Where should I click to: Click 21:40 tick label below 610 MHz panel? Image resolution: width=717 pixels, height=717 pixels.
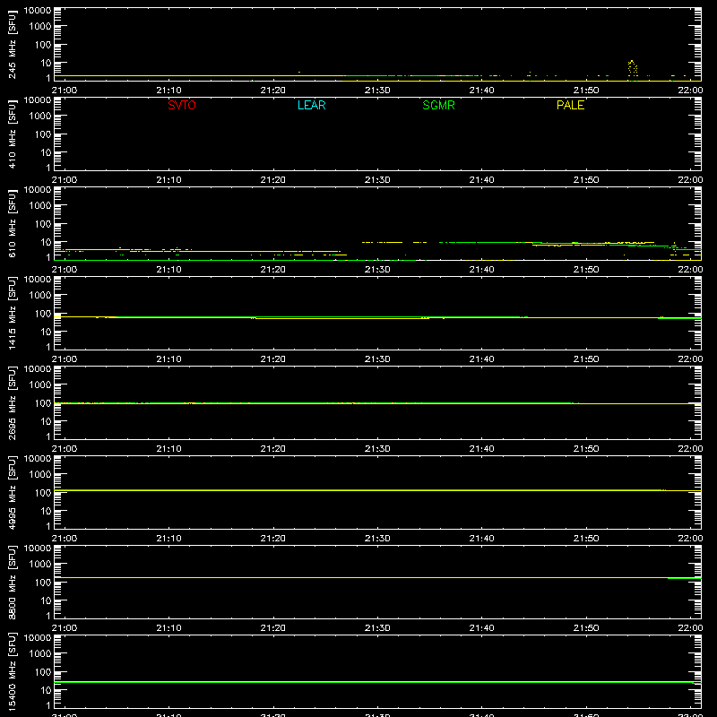click(481, 270)
